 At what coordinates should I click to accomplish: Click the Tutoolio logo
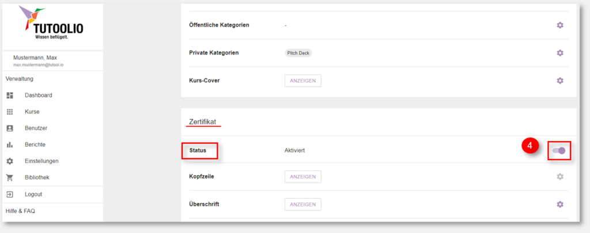tap(51, 23)
